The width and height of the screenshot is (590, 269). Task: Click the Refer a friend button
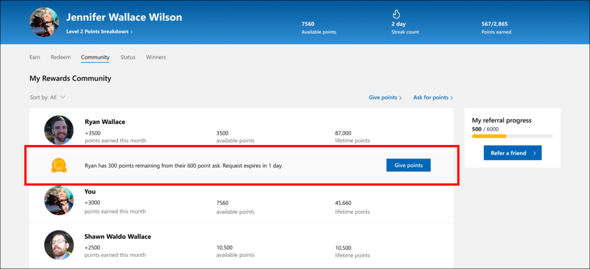coord(512,153)
